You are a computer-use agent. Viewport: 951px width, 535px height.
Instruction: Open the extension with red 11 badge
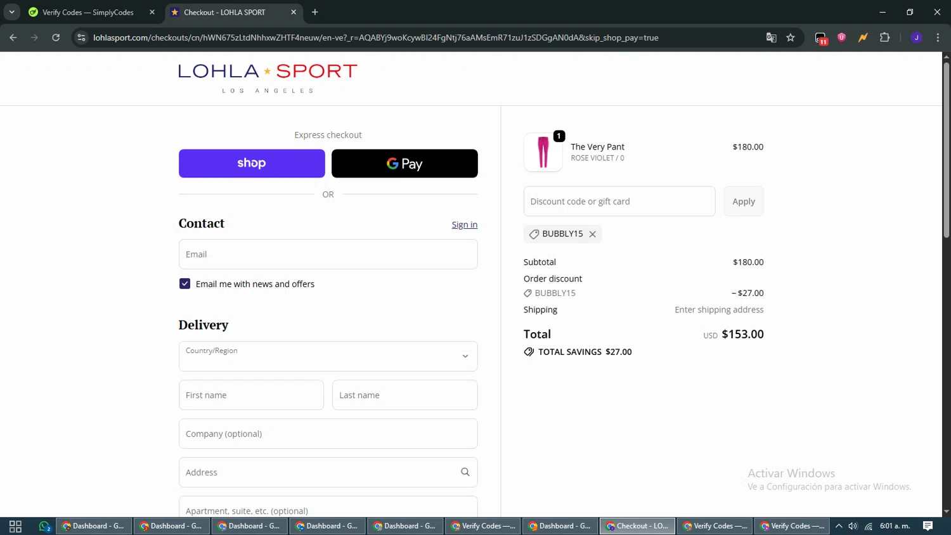tap(821, 38)
